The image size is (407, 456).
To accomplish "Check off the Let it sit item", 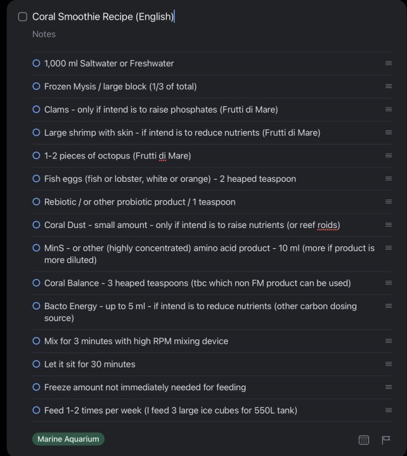I will tap(36, 364).
